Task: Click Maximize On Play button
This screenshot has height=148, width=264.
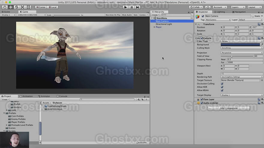Action: pos(113,15)
